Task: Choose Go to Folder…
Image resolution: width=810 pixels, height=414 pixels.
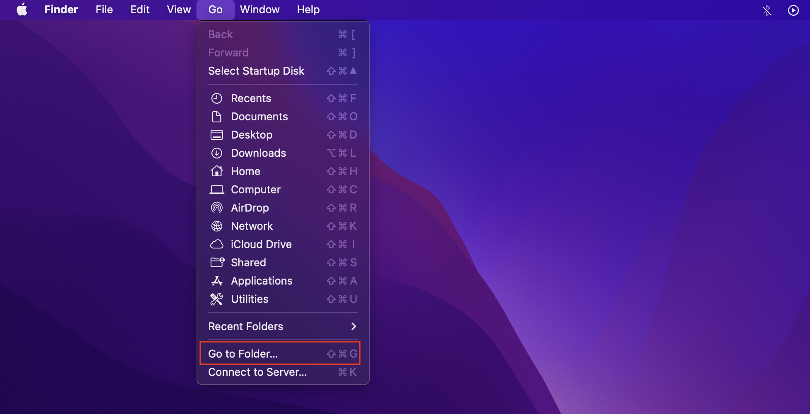Action: [x=283, y=354]
